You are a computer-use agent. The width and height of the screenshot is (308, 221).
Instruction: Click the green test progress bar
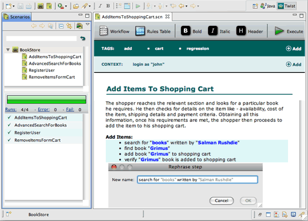(x=46, y=99)
